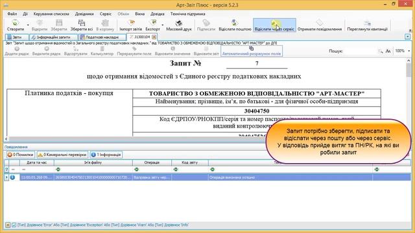Remove the filter with the X button
This screenshot has height=233, width=415.
[8, 225]
